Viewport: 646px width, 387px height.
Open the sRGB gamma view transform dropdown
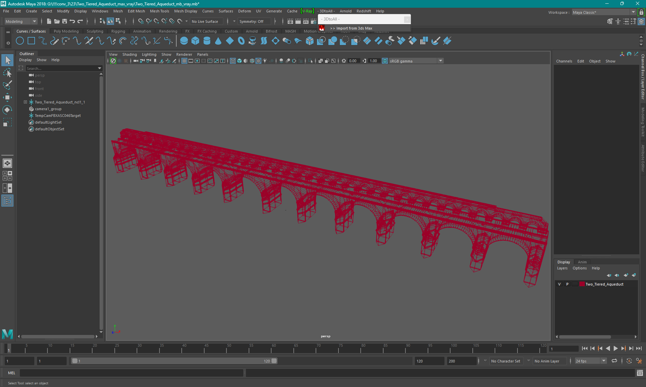click(416, 61)
